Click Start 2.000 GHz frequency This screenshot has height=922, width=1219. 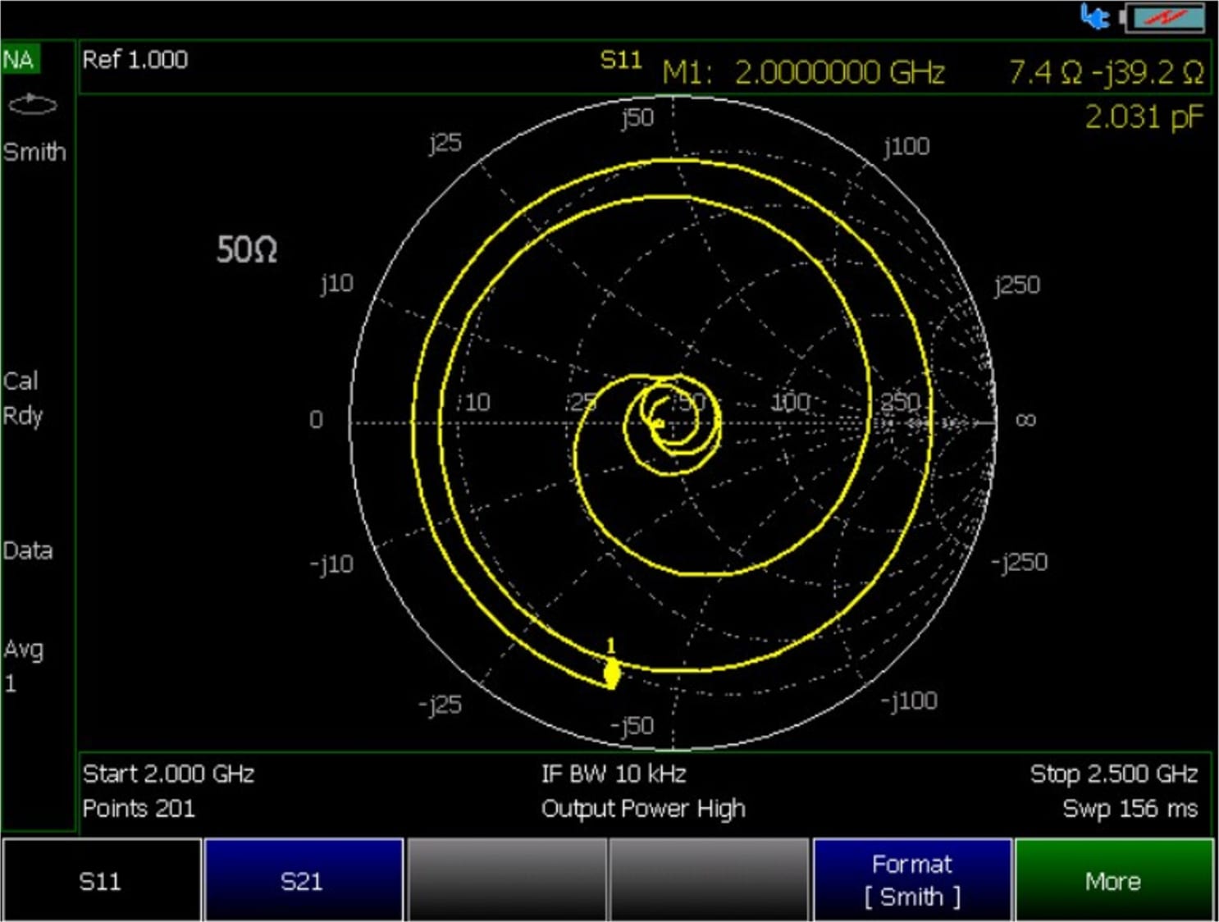pos(169,774)
